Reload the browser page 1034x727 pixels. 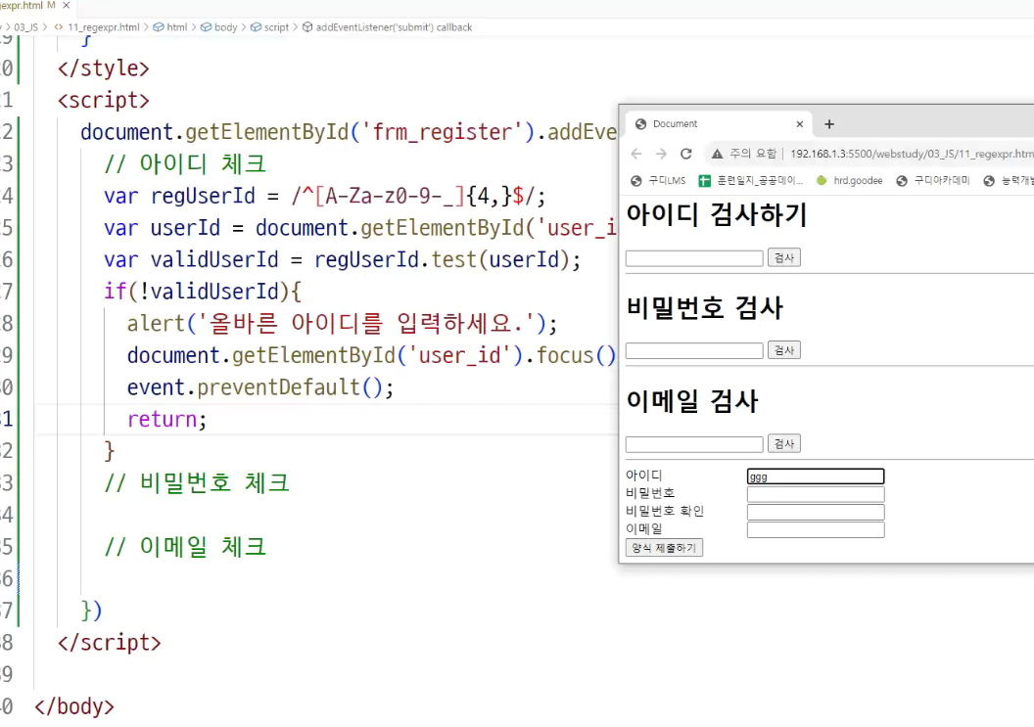tap(685, 154)
